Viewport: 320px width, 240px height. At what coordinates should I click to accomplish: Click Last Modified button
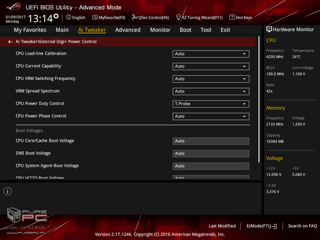[222, 226]
